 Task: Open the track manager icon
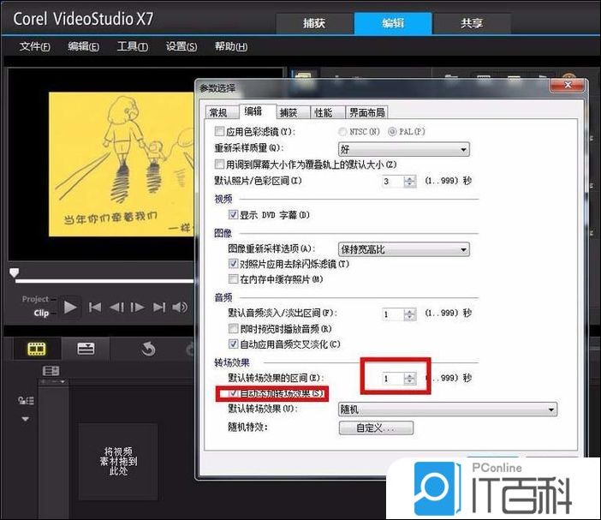tap(26, 401)
